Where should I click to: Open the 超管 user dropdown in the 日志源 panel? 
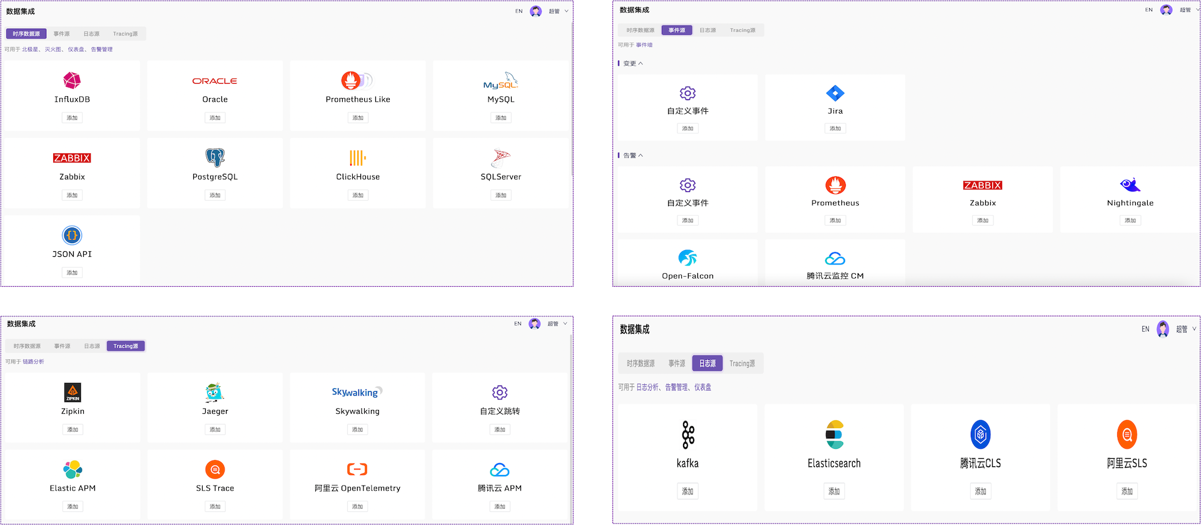[1185, 329]
